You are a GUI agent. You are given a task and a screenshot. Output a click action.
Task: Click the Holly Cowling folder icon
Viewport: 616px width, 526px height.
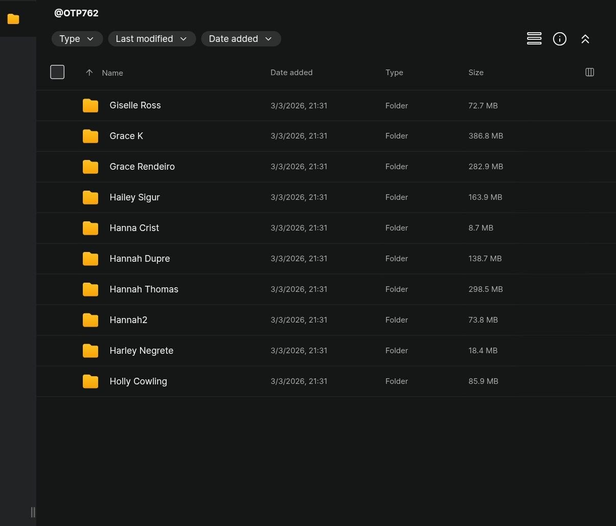click(x=90, y=381)
